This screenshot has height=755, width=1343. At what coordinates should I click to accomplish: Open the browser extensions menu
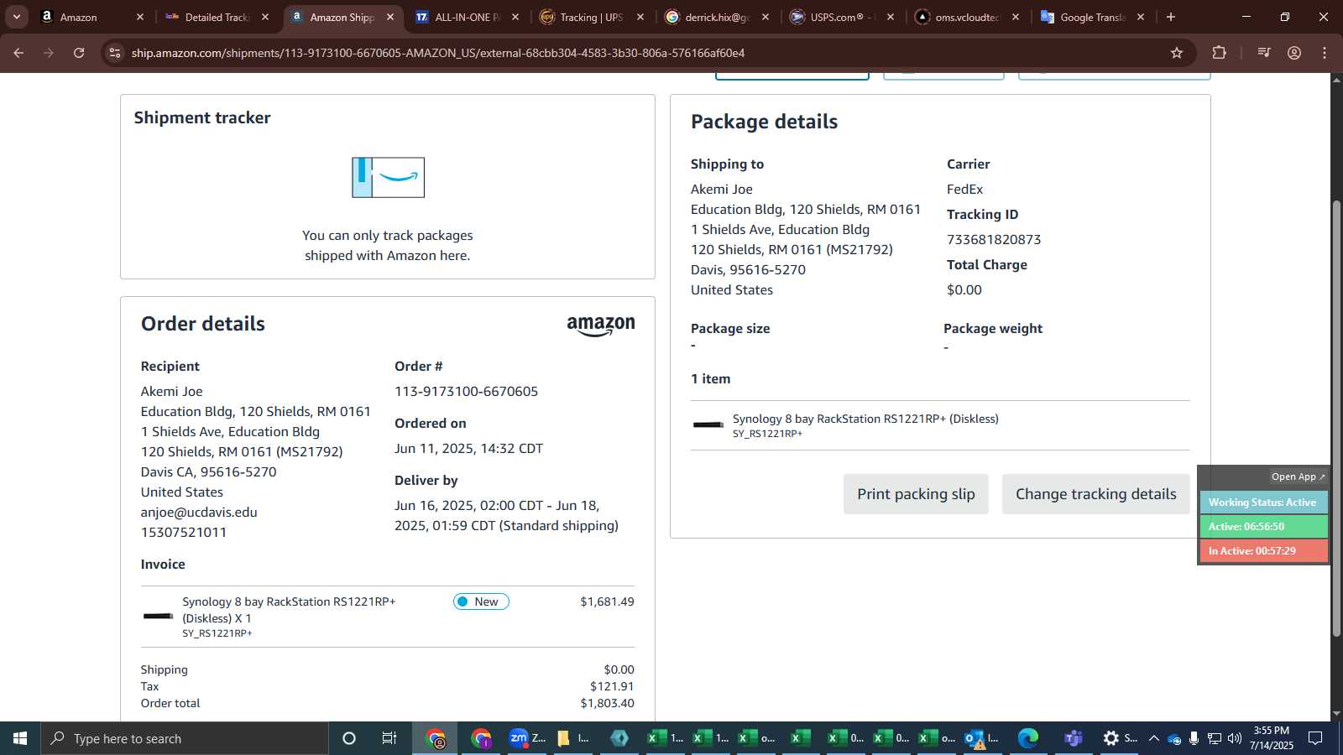pos(1220,53)
